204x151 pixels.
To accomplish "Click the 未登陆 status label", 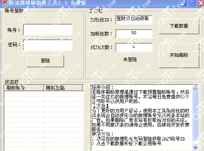I will [x=130, y=60].
